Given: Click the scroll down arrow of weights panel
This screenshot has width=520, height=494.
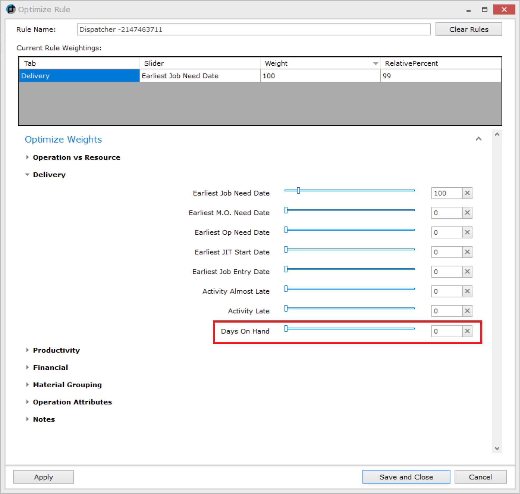Looking at the screenshot, I should tap(497, 448).
